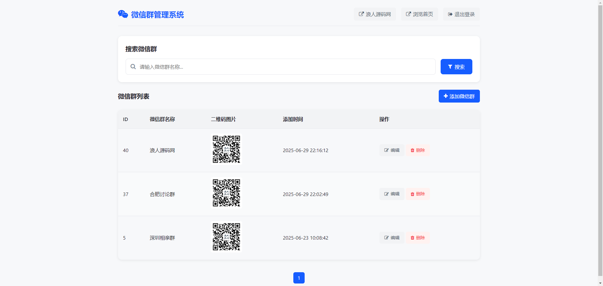This screenshot has height=286, width=603.
Task: Open QR code thumbnail for 深圳相亲群
Action: [226, 237]
